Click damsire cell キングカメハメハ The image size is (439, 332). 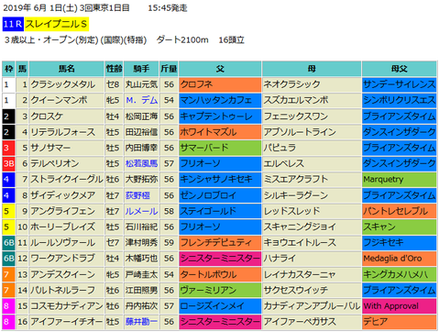pos(400,274)
